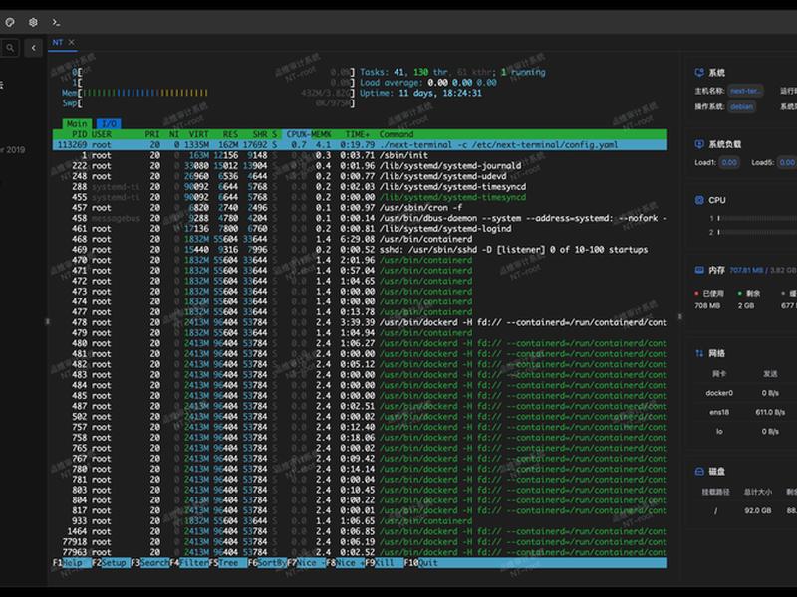Image resolution: width=797 pixels, height=597 pixels.
Task: Click the Load1 0.00 value badge
Action: 729,163
